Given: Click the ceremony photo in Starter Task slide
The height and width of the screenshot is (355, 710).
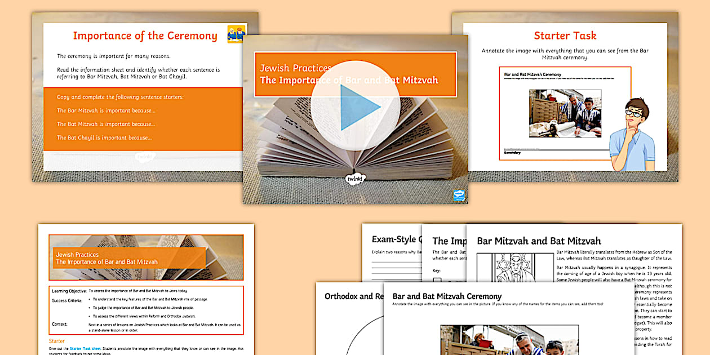Looking at the screenshot, I should click(x=565, y=113).
